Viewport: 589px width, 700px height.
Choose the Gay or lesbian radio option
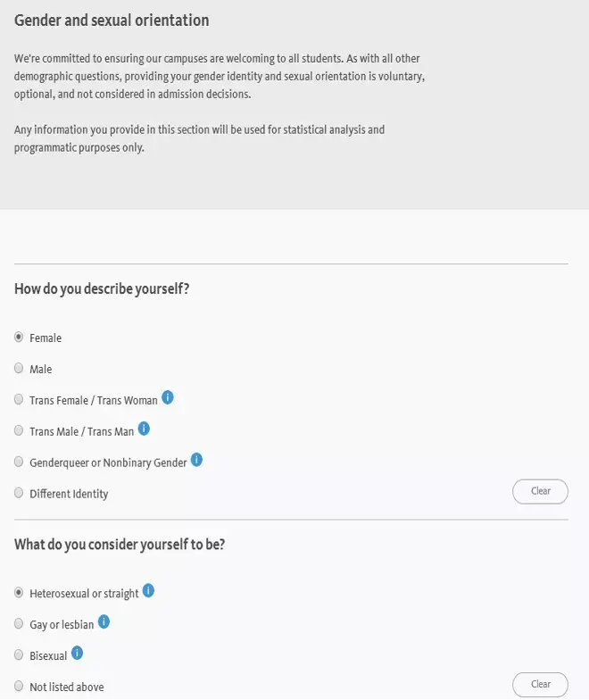19,624
